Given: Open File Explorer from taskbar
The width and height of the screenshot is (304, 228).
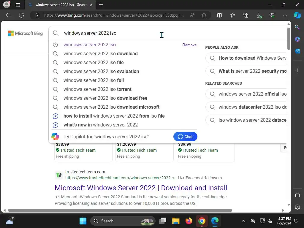Looking at the screenshot, I should (x=176, y=221).
